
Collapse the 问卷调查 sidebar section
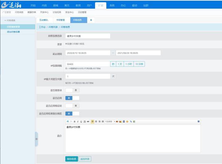[11, 20]
